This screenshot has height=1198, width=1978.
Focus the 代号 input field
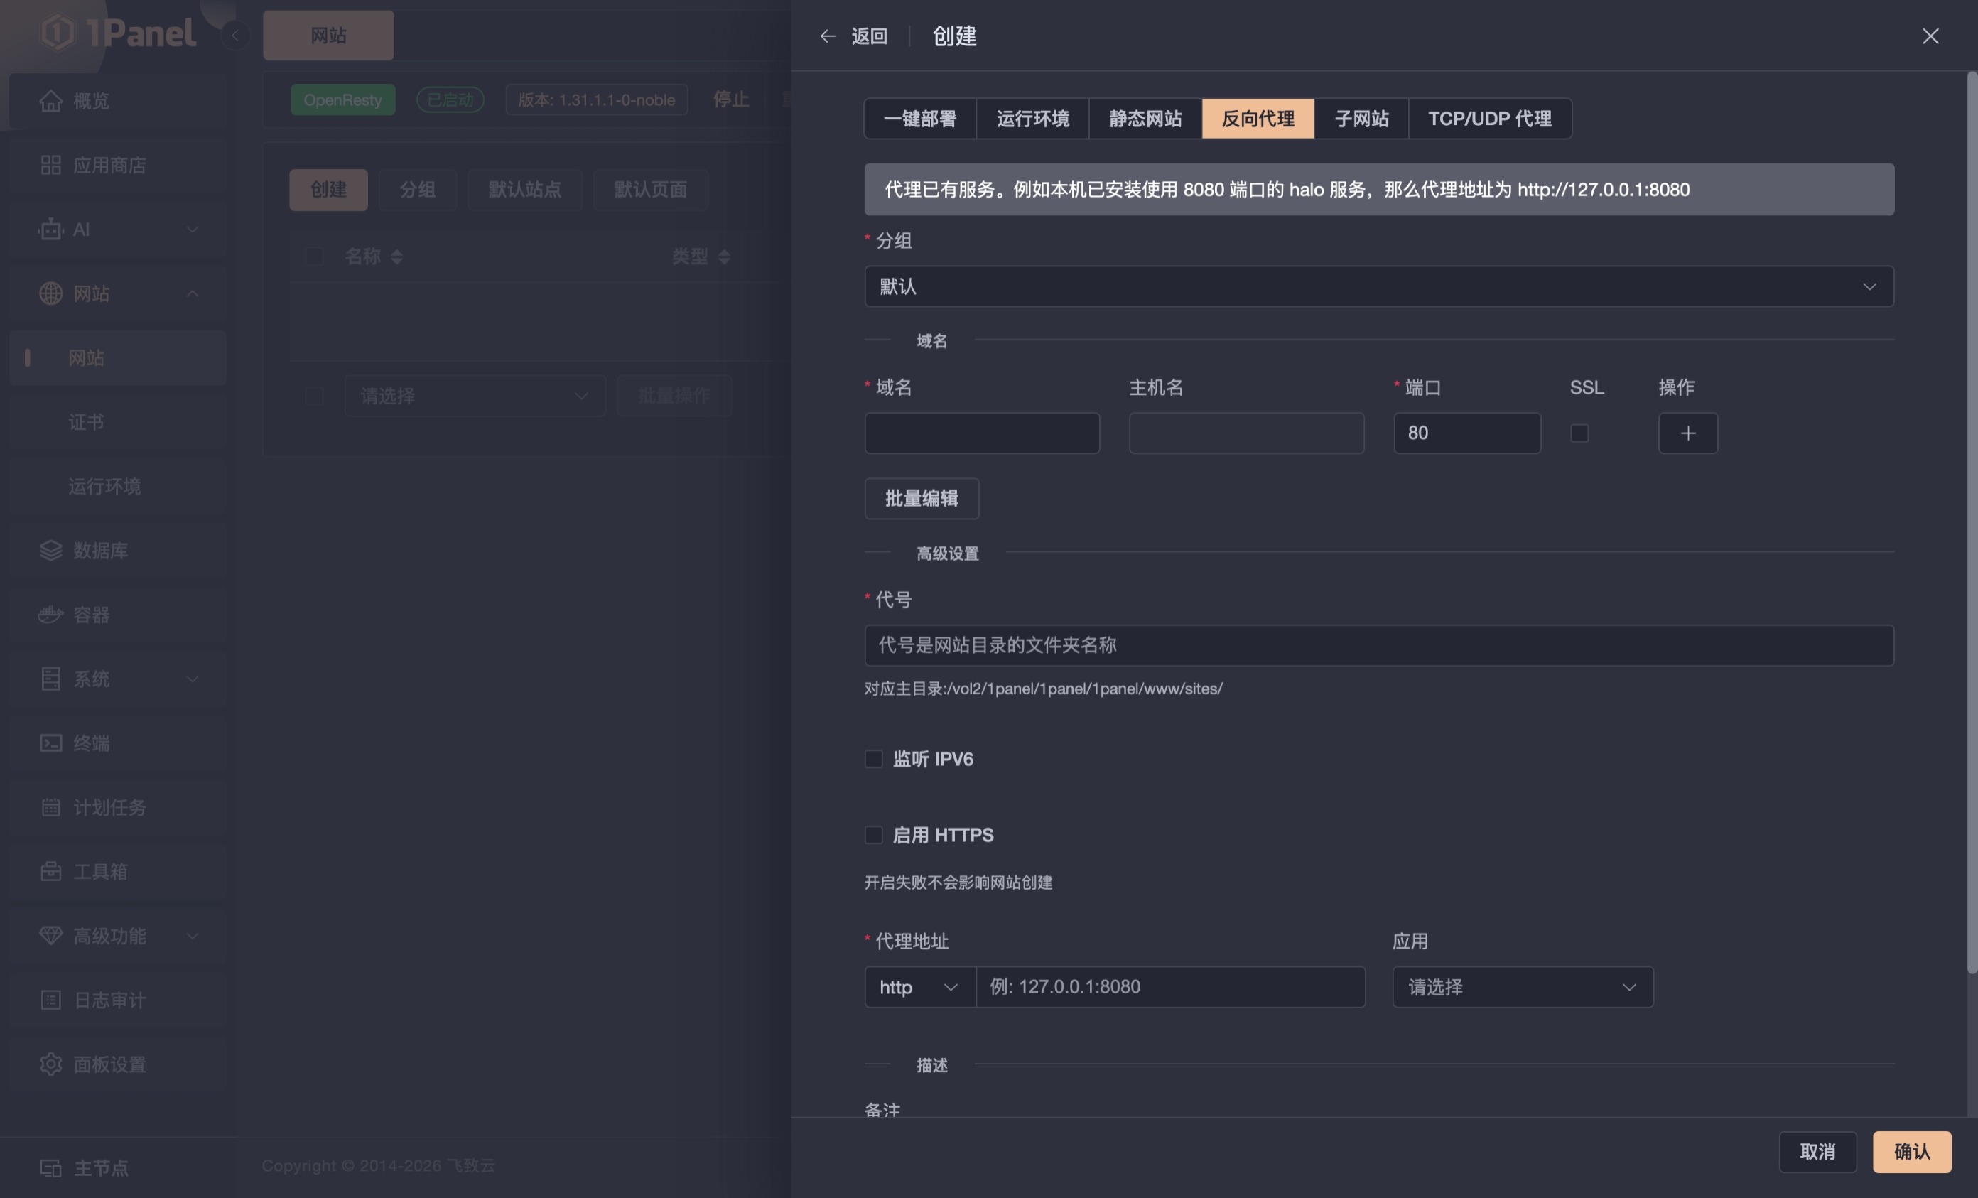pyautogui.click(x=1379, y=646)
